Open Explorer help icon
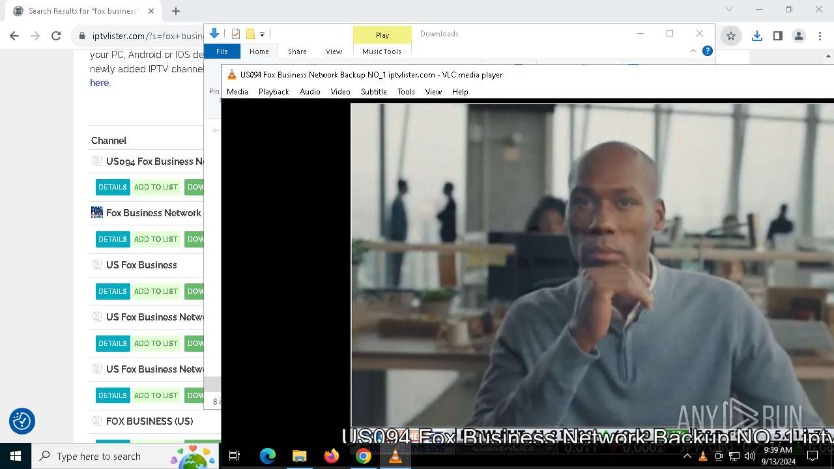This screenshot has width=834, height=469. point(707,51)
